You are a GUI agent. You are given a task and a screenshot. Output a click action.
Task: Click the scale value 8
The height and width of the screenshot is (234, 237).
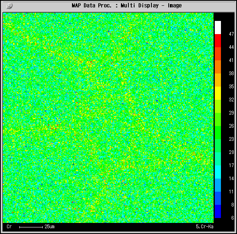[x=232, y=205]
